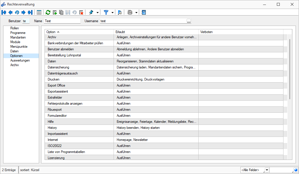The width and height of the screenshot is (299, 174).
Task: Go to the next record
Action: [x=24, y=12]
